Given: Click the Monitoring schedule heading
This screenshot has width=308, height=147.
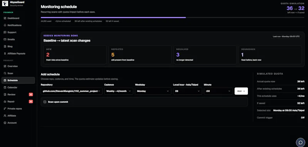Looking at the screenshot, I should [59, 7].
